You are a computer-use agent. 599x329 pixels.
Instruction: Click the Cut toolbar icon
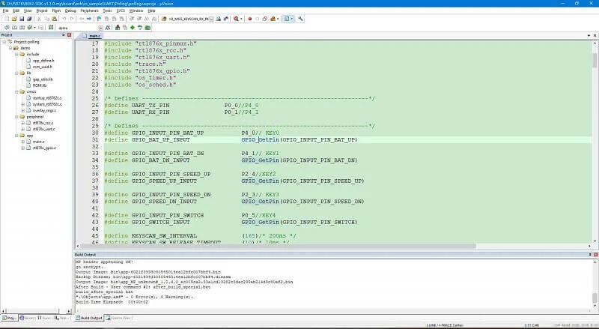click(39, 19)
